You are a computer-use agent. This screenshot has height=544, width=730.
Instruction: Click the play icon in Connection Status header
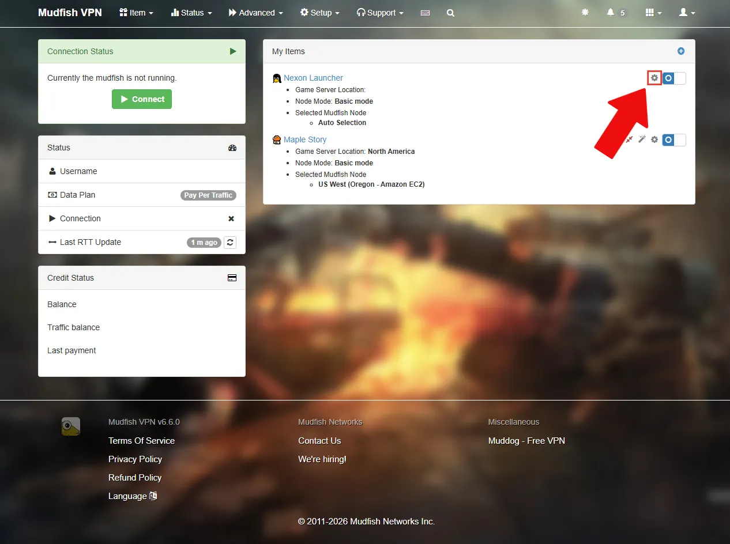[233, 51]
